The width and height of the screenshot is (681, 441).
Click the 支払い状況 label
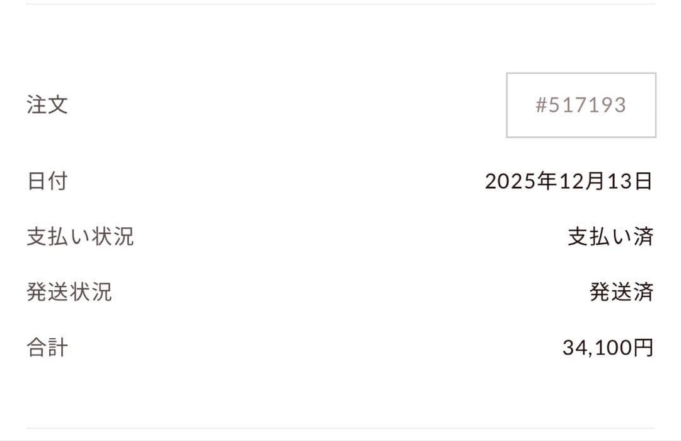(x=80, y=237)
